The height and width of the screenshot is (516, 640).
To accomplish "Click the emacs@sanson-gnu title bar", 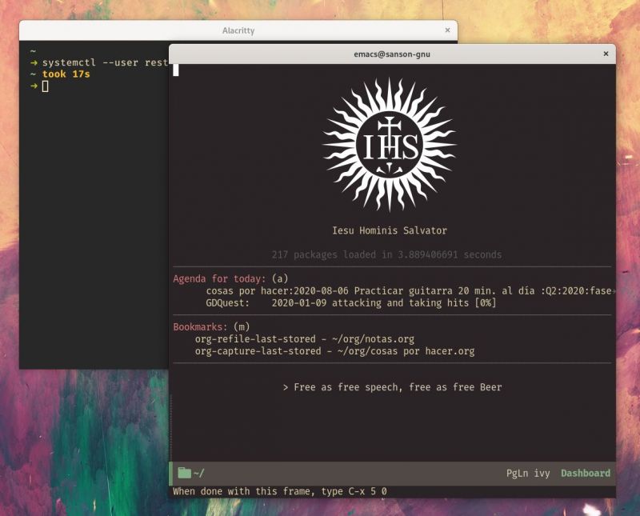I will 392,54.
